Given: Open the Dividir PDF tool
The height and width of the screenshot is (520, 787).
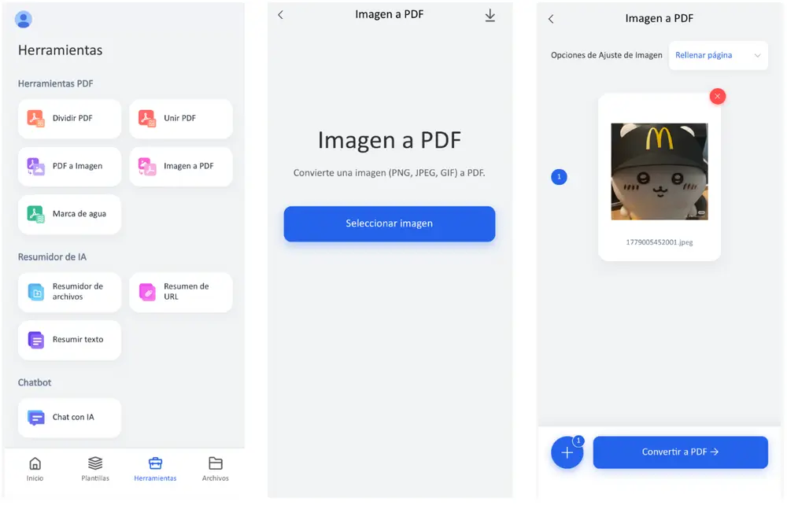Looking at the screenshot, I should [69, 119].
